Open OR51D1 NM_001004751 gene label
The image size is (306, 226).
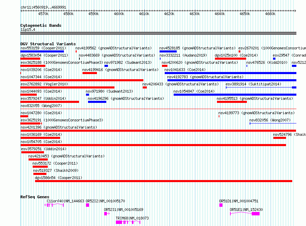coord(239,201)
